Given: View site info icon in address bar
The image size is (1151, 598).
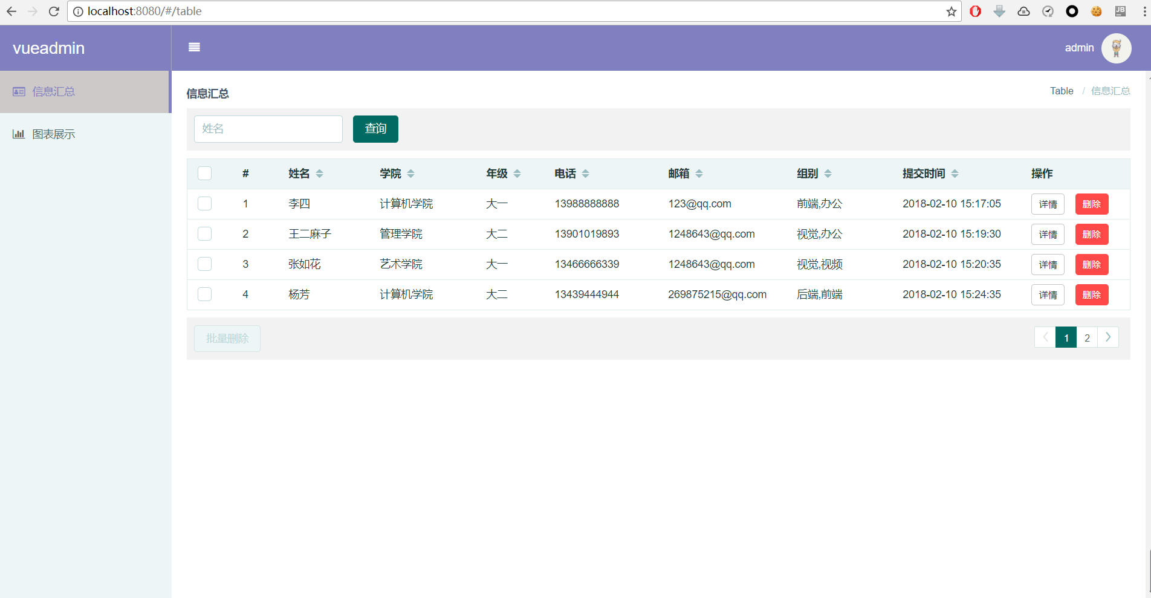Looking at the screenshot, I should tap(78, 11).
